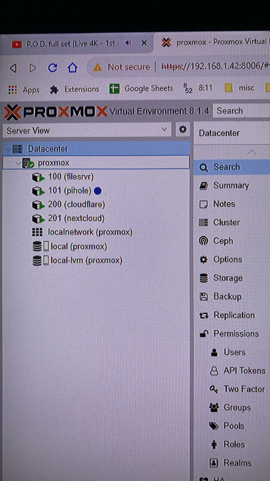This screenshot has width=270, height=481.
Task: Go to the browser Home icon
Action: tap(73, 67)
